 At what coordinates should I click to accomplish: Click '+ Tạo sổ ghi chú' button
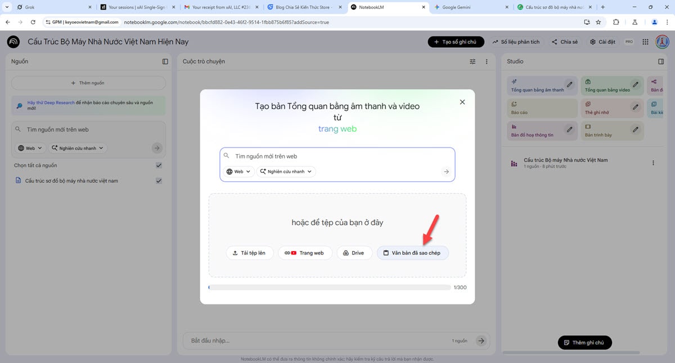(455, 42)
